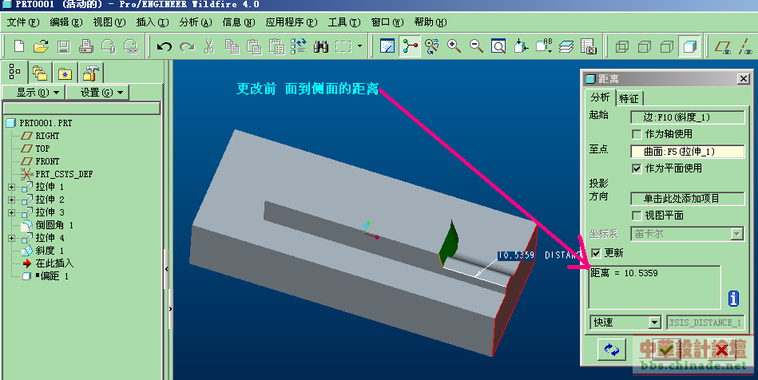Create a new file with the New icon
758x380 pixels.
click(19, 46)
